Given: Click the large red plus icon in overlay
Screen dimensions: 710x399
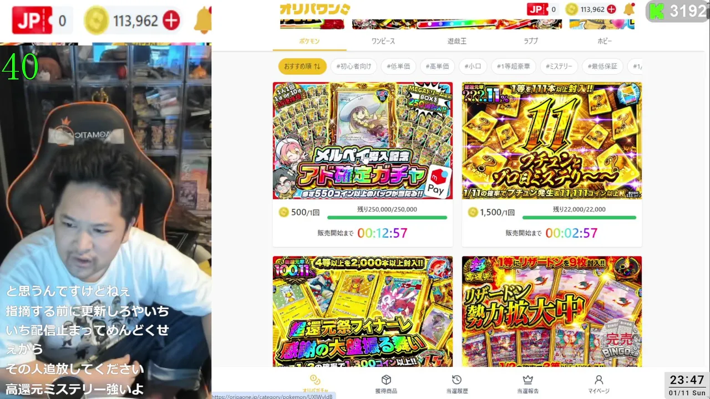Looking at the screenshot, I should 171,21.
